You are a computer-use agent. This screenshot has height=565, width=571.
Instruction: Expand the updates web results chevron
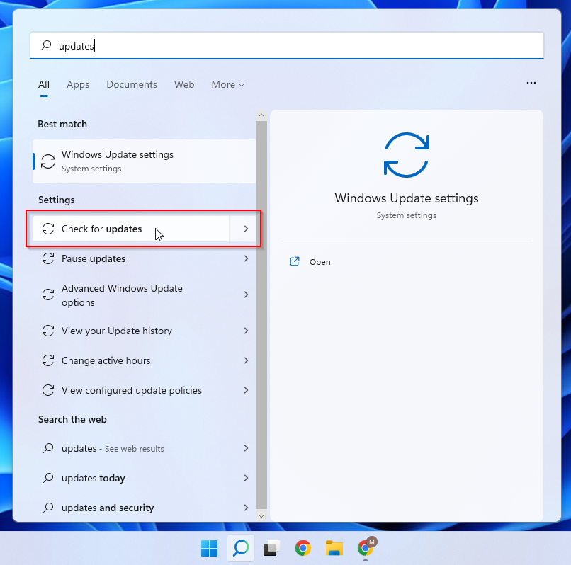246,448
